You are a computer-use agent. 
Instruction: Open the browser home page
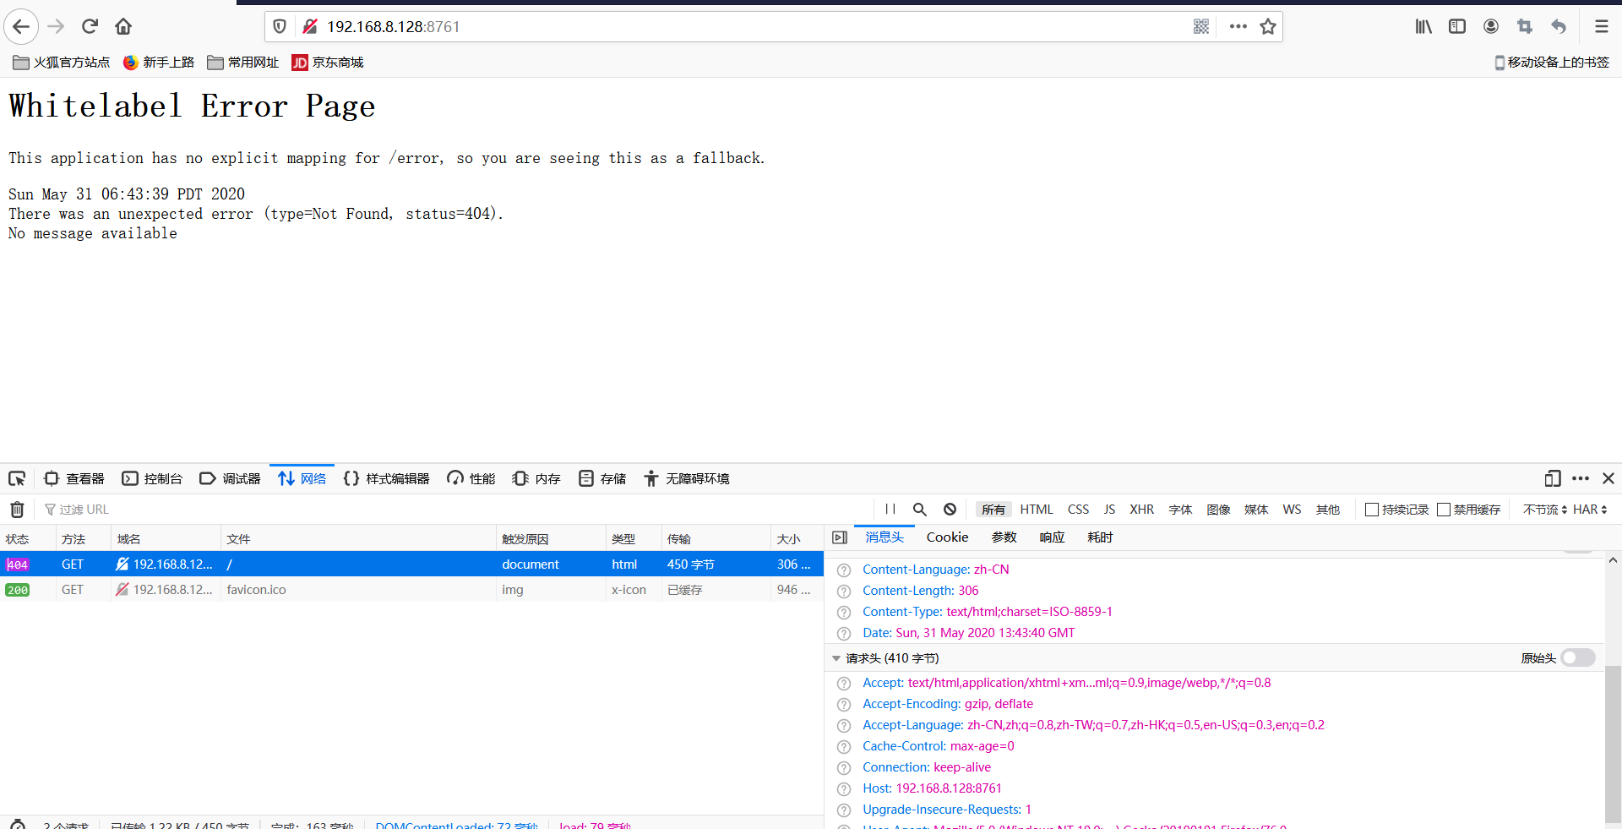123,27
